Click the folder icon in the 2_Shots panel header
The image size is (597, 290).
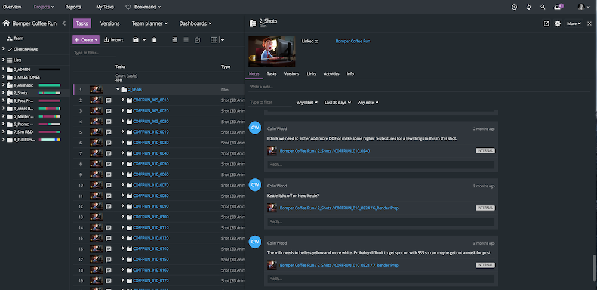point(253,24)
